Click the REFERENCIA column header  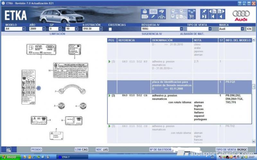(134, 40)
